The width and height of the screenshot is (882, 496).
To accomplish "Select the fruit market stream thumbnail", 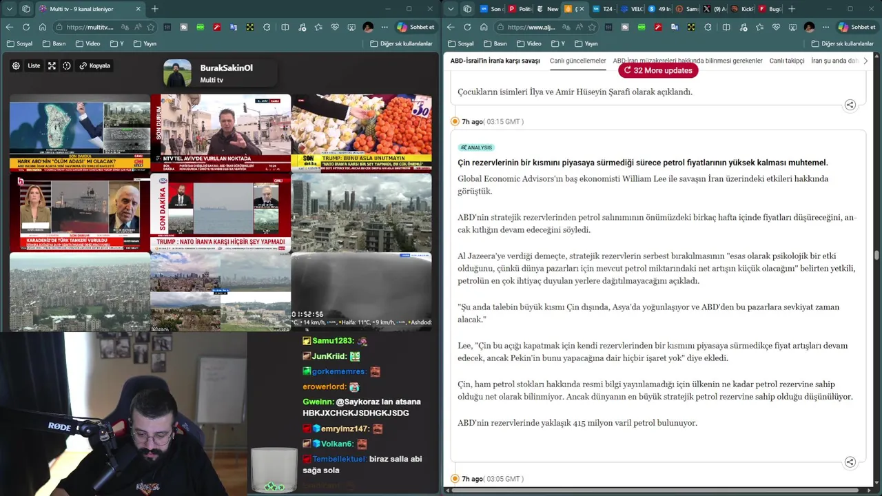I will 362,133.
